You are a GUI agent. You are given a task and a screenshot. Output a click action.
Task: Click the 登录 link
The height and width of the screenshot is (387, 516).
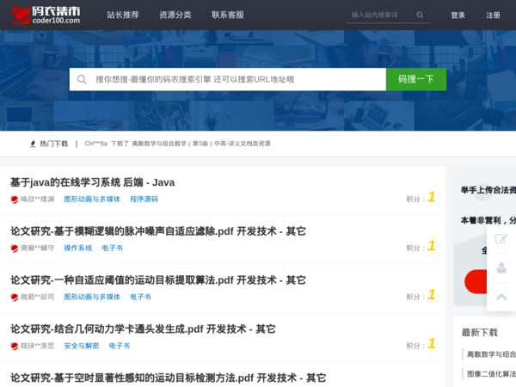pyautogui.click(x=458, y=15)
